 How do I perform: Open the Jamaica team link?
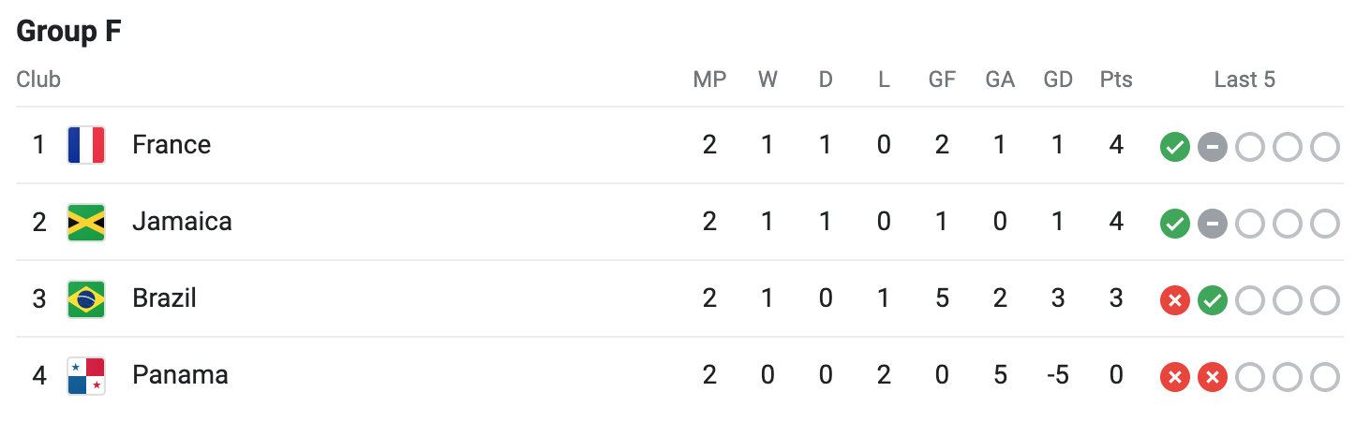[x=182, y=222]
